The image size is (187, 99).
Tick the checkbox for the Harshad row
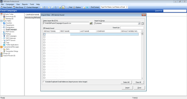pyautogui.click(x=44, y=48)
